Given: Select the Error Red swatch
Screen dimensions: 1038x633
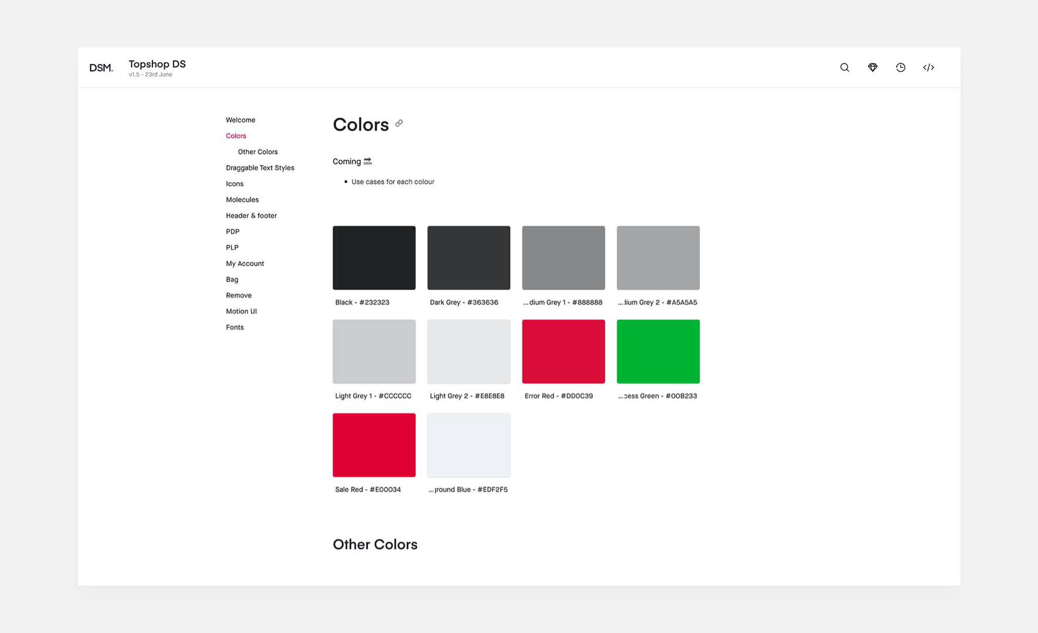Looking at the screenshot, I should (x=563, y=352).
